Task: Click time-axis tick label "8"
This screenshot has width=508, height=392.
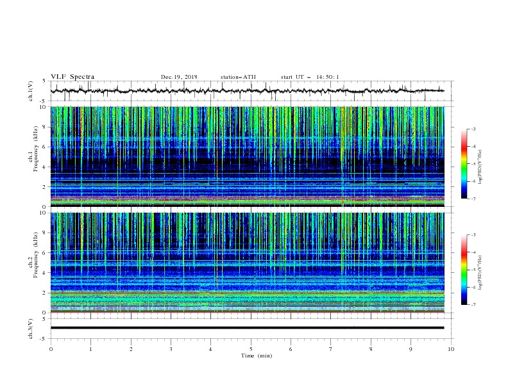Action: 371,349
